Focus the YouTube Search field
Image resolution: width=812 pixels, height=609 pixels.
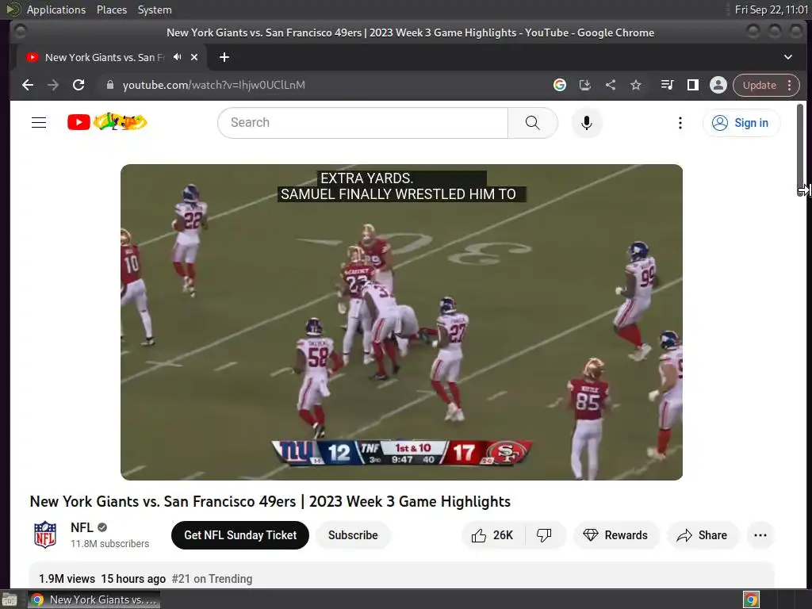click(363, 123)
